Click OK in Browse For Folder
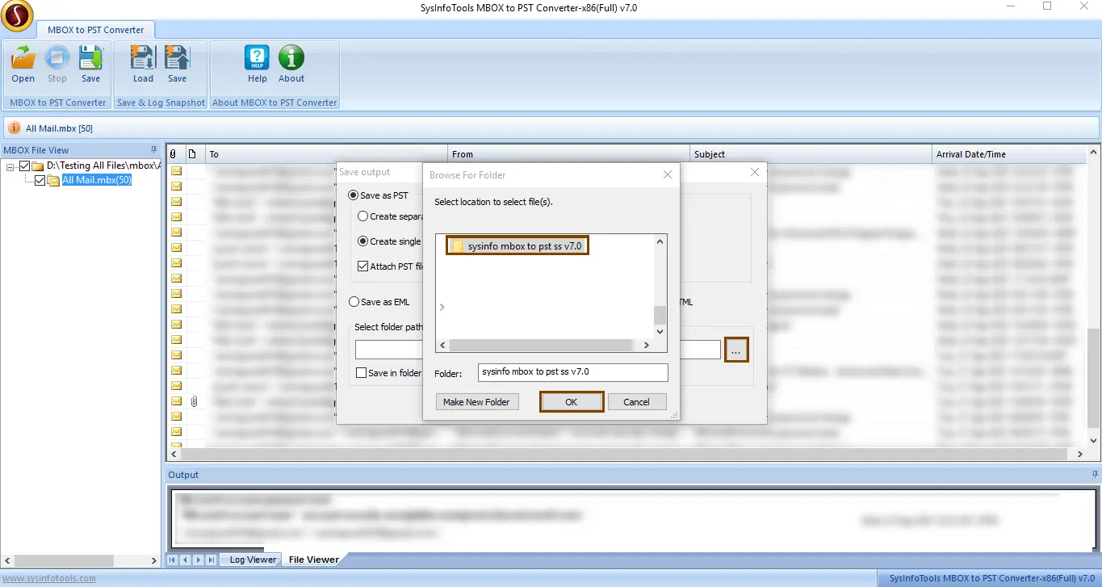Screen dimensions: 1102x587 (x=572, y=402)
